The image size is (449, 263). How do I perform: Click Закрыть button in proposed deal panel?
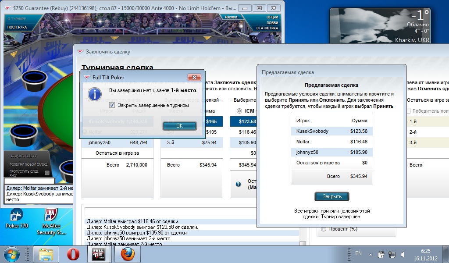coord(332,196)
